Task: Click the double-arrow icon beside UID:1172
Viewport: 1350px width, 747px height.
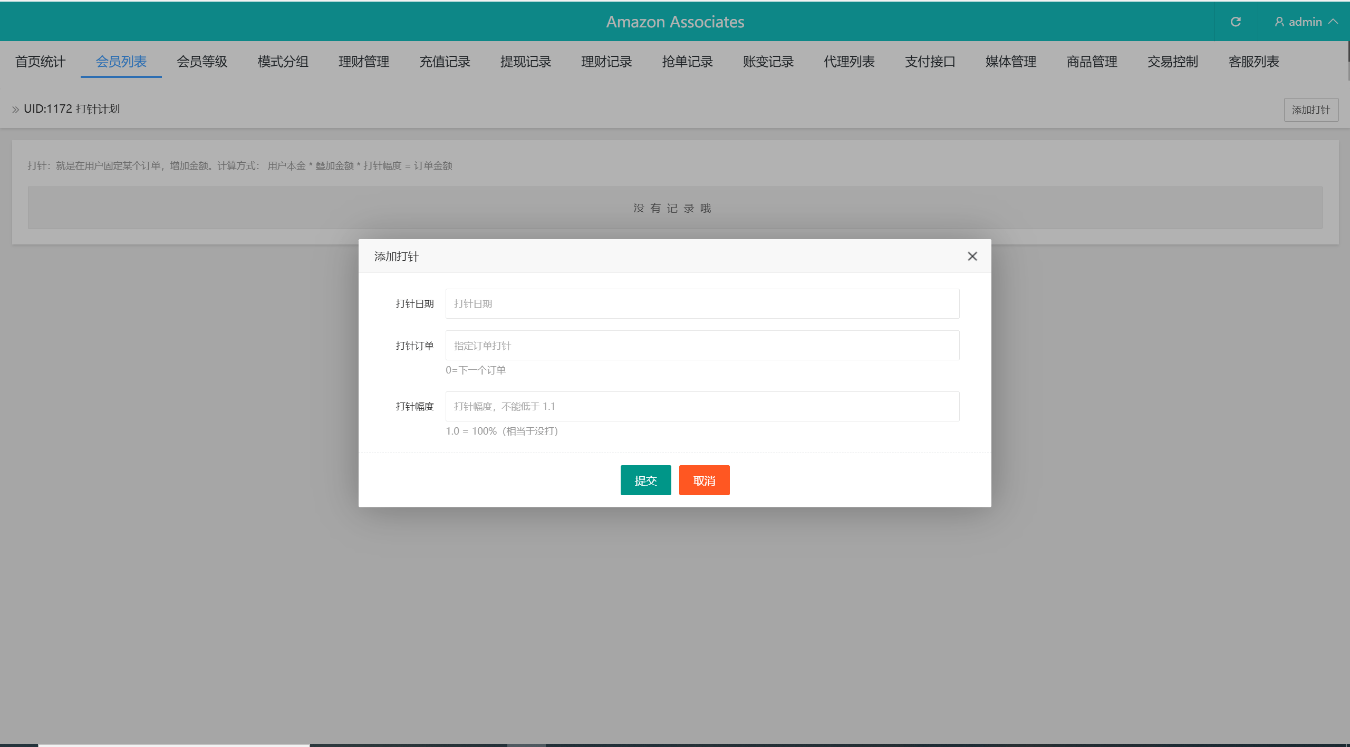Action: (15, 110)
